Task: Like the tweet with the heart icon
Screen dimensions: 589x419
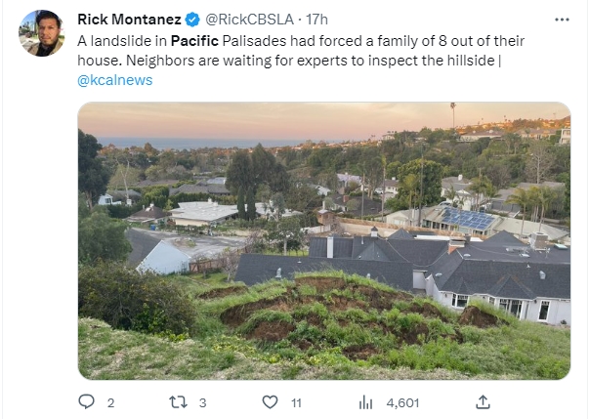Action: pyautogui.click(x=270, y=402)
